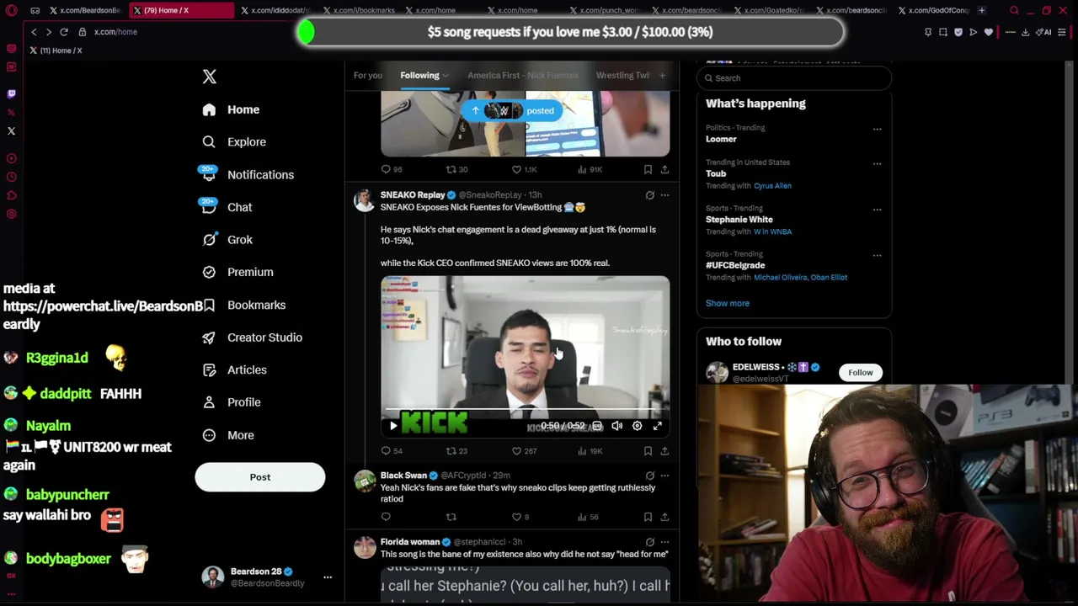Open a new browser tab
This screenshot has height=606, width=1078.
981,11
